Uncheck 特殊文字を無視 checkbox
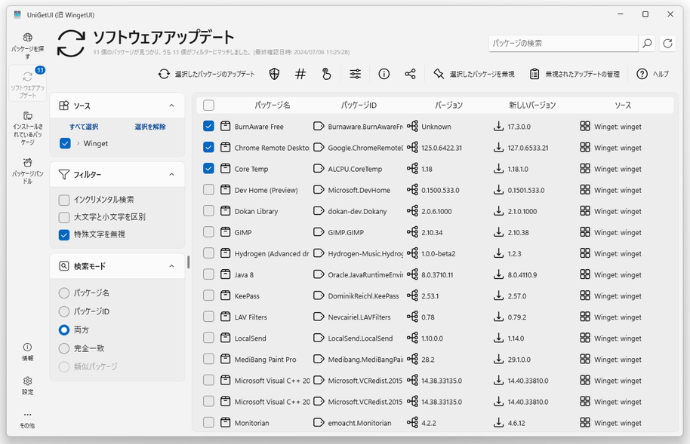The width and height of the screenshot is (690, 444). tap(64, 234)
